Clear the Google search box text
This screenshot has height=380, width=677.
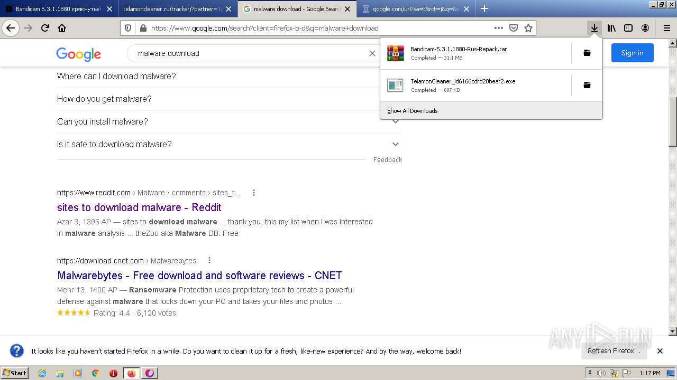(372, 53)
